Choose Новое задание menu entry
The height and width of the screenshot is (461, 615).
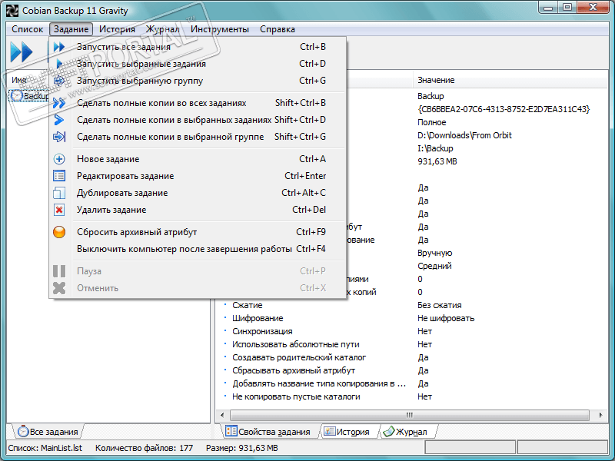(198, 159)
